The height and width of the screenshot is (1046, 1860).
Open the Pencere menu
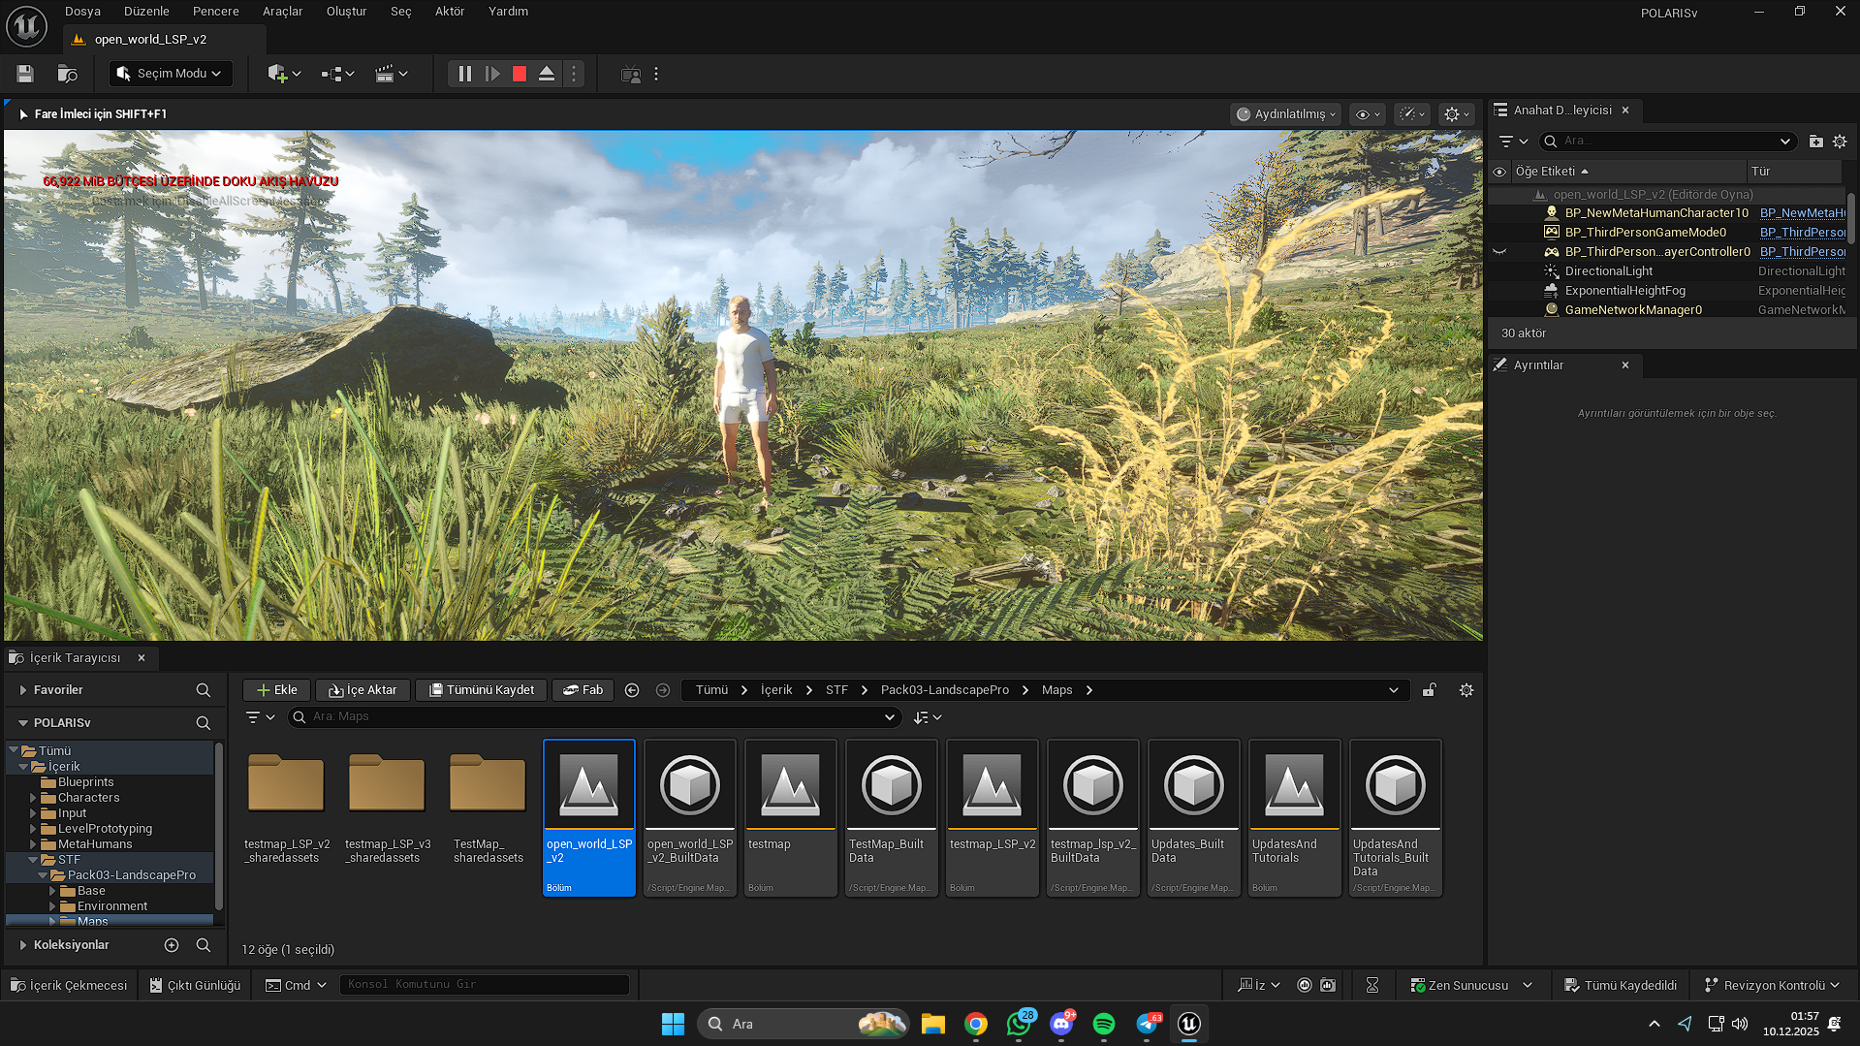(215, 12)
